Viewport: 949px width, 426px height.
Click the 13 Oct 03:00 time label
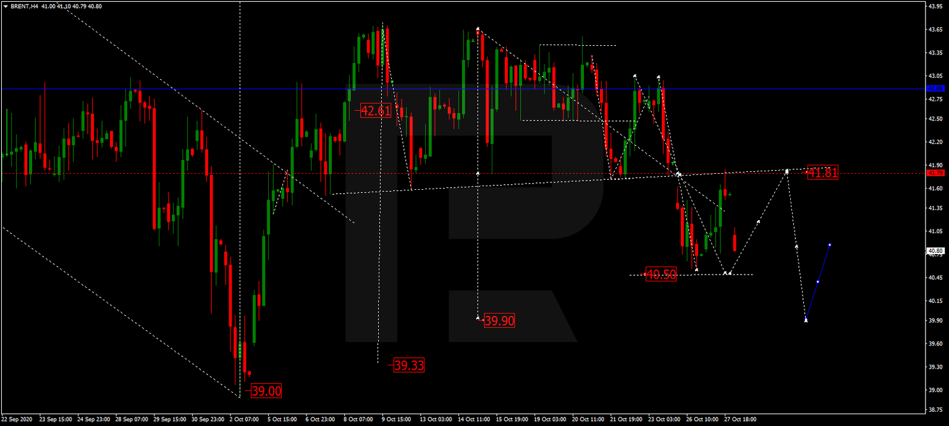pyautogui.click(x=436, y=419)
